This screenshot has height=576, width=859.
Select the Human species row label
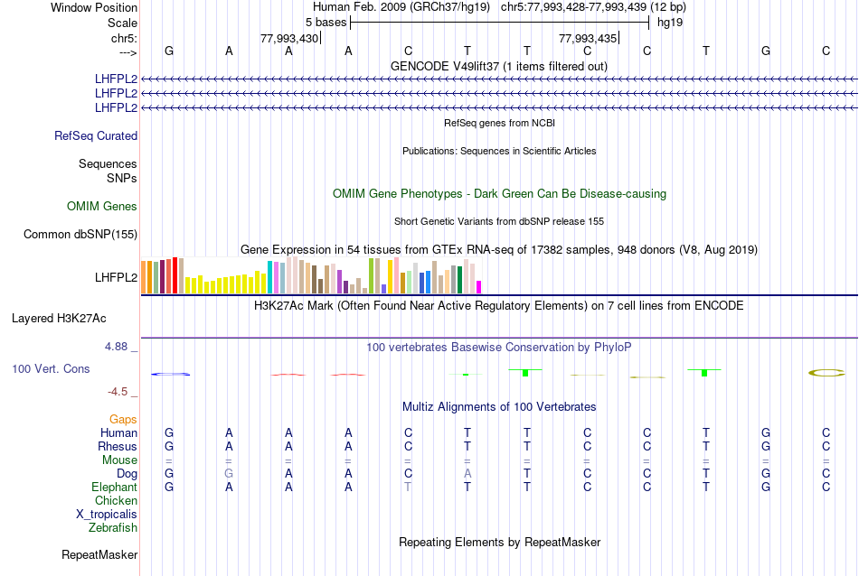[118, 432]
